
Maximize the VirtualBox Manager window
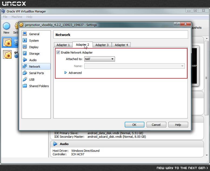tap(195, 11)
